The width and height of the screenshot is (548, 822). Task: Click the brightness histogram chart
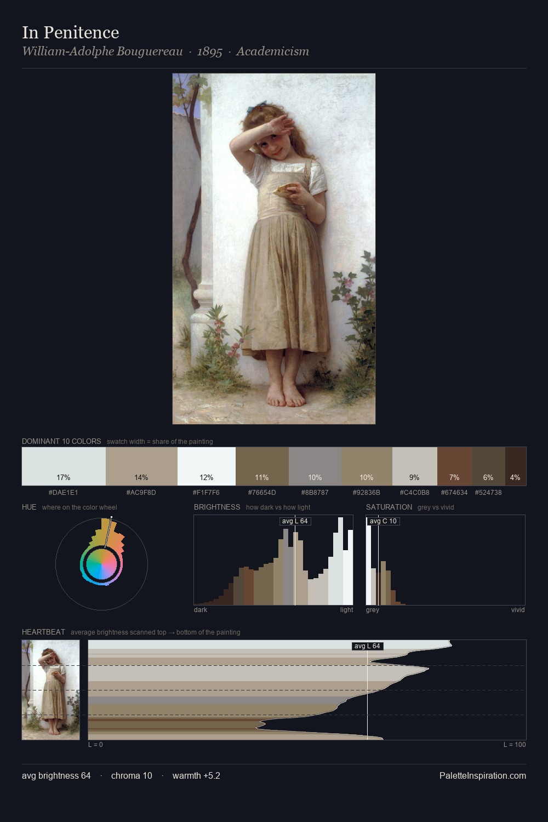pos(273,560)
